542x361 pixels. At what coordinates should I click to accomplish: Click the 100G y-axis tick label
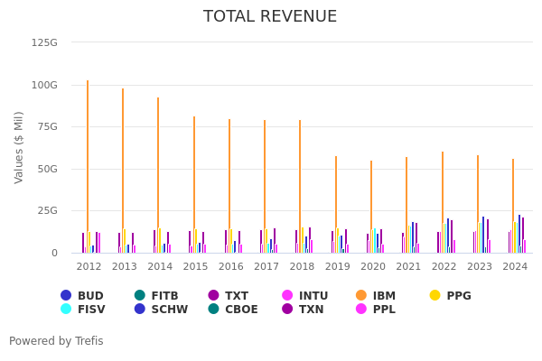(44, 85)
